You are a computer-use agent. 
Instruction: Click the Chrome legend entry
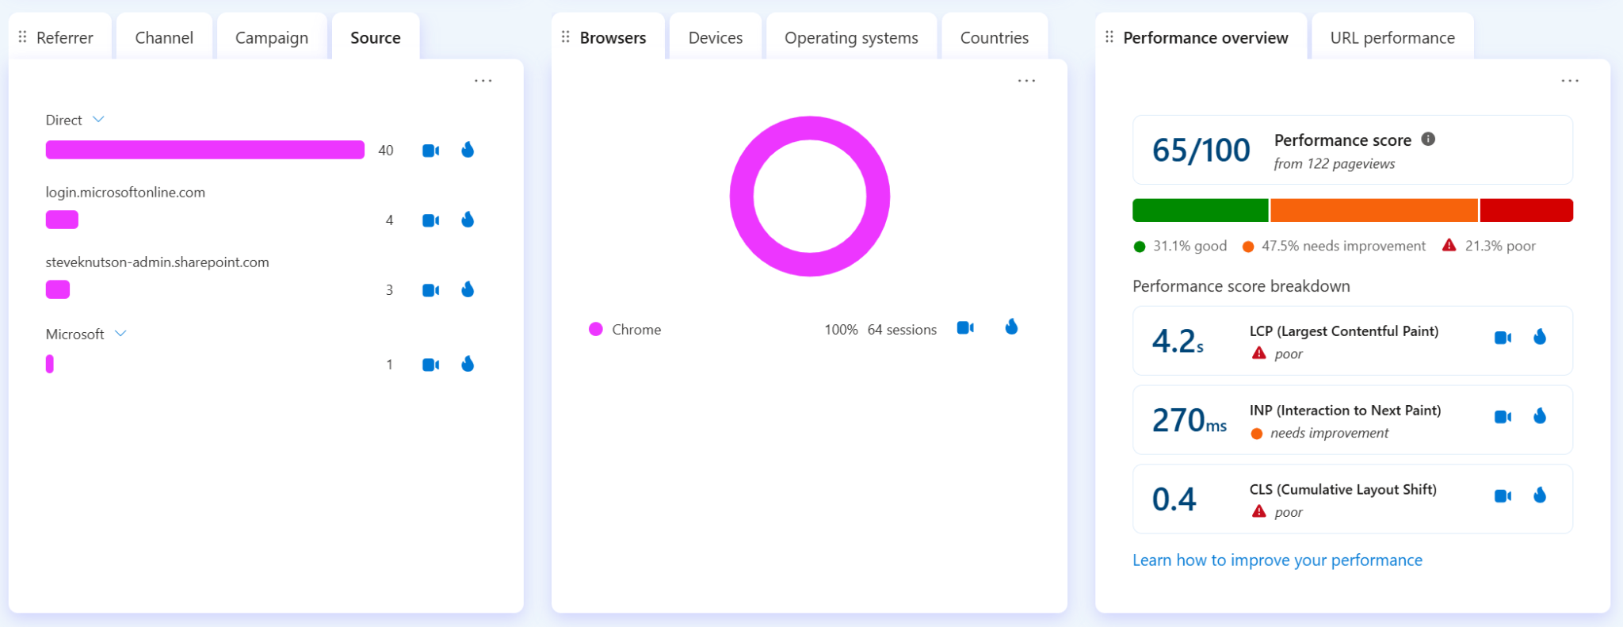[x=625, y=329]
